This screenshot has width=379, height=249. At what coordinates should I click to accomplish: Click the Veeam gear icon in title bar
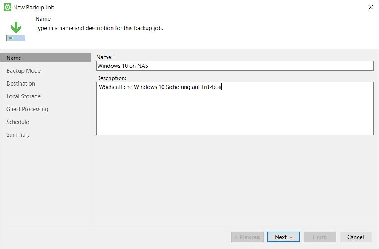tap(7, 7)
